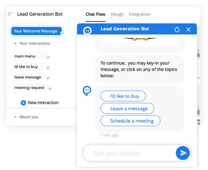Send the message with the arrow button
Image resolution: width=208 pixels, height=170 pixels.
point(183,153)
